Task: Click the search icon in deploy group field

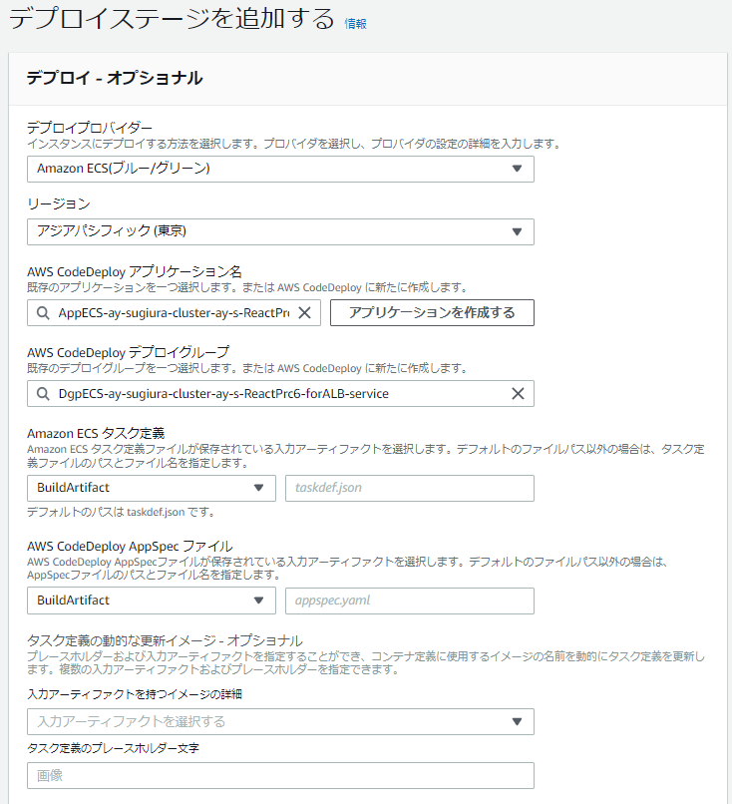Action: click(x=43, y=394)
